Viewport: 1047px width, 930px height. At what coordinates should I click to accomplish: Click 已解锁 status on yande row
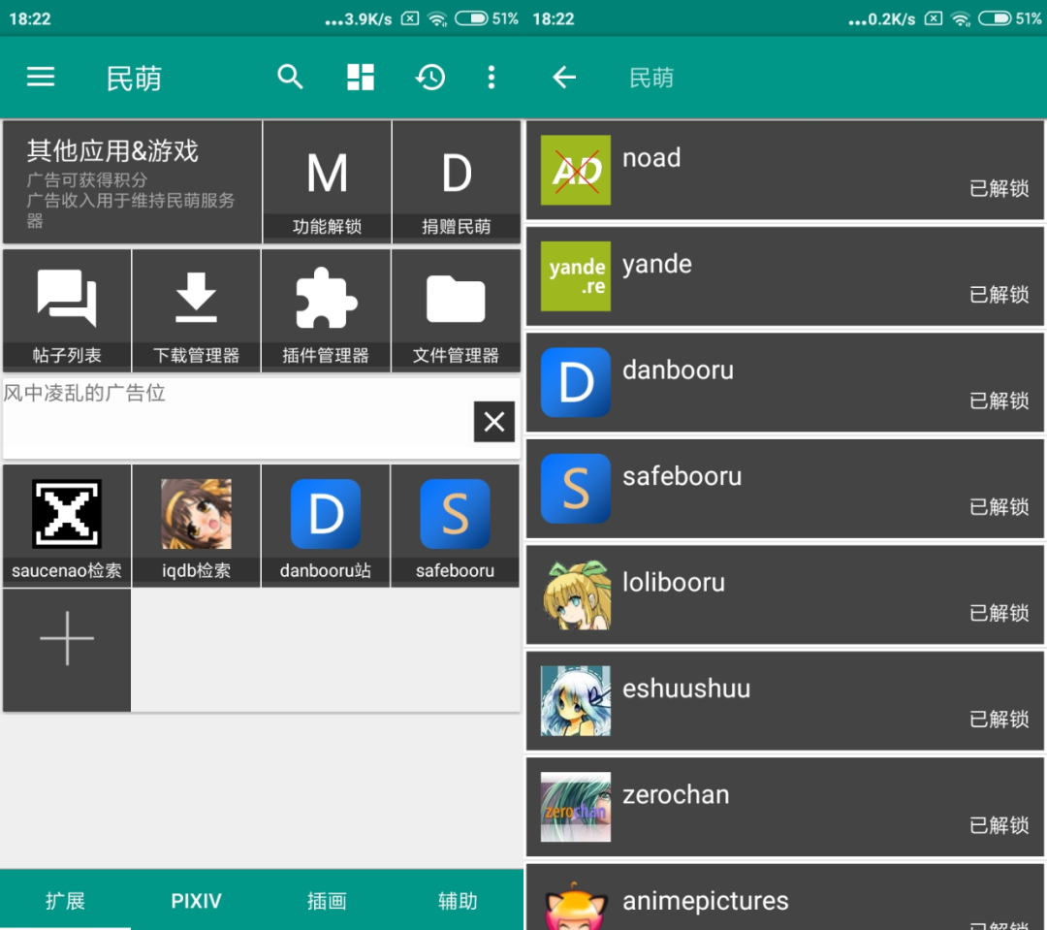(x=999, y=295)
